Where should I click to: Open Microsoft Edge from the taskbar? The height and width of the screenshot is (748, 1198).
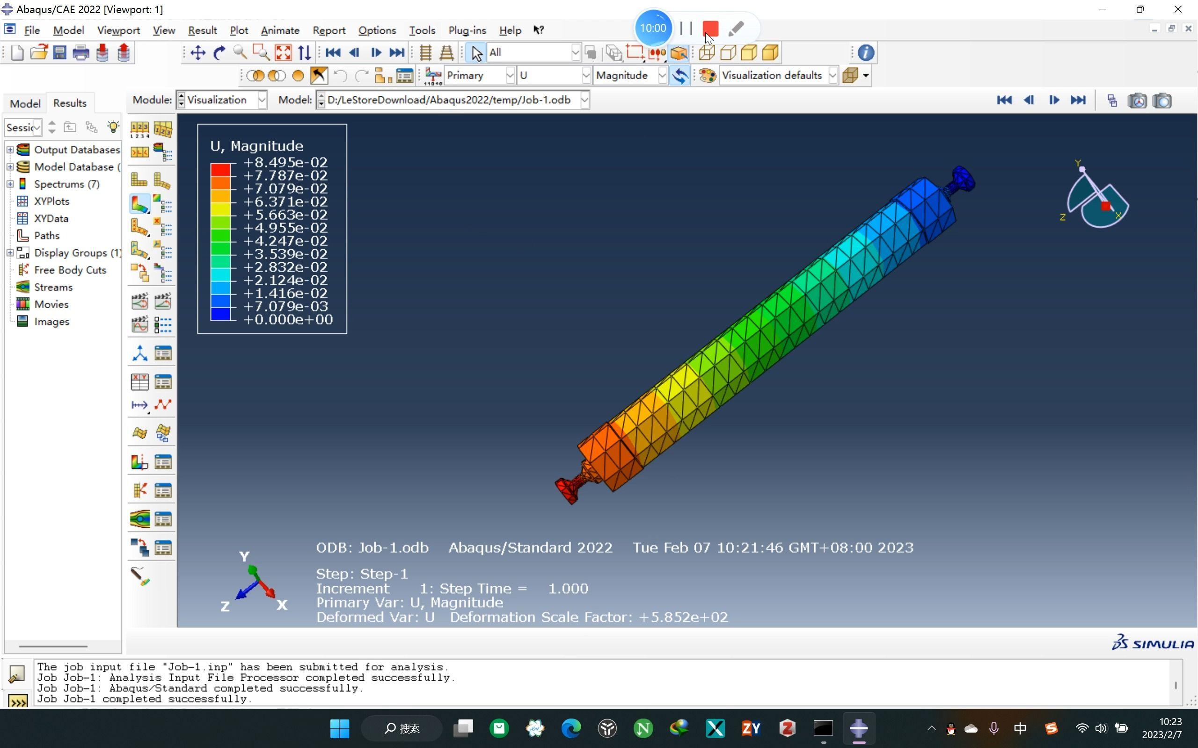coord(571,728)
